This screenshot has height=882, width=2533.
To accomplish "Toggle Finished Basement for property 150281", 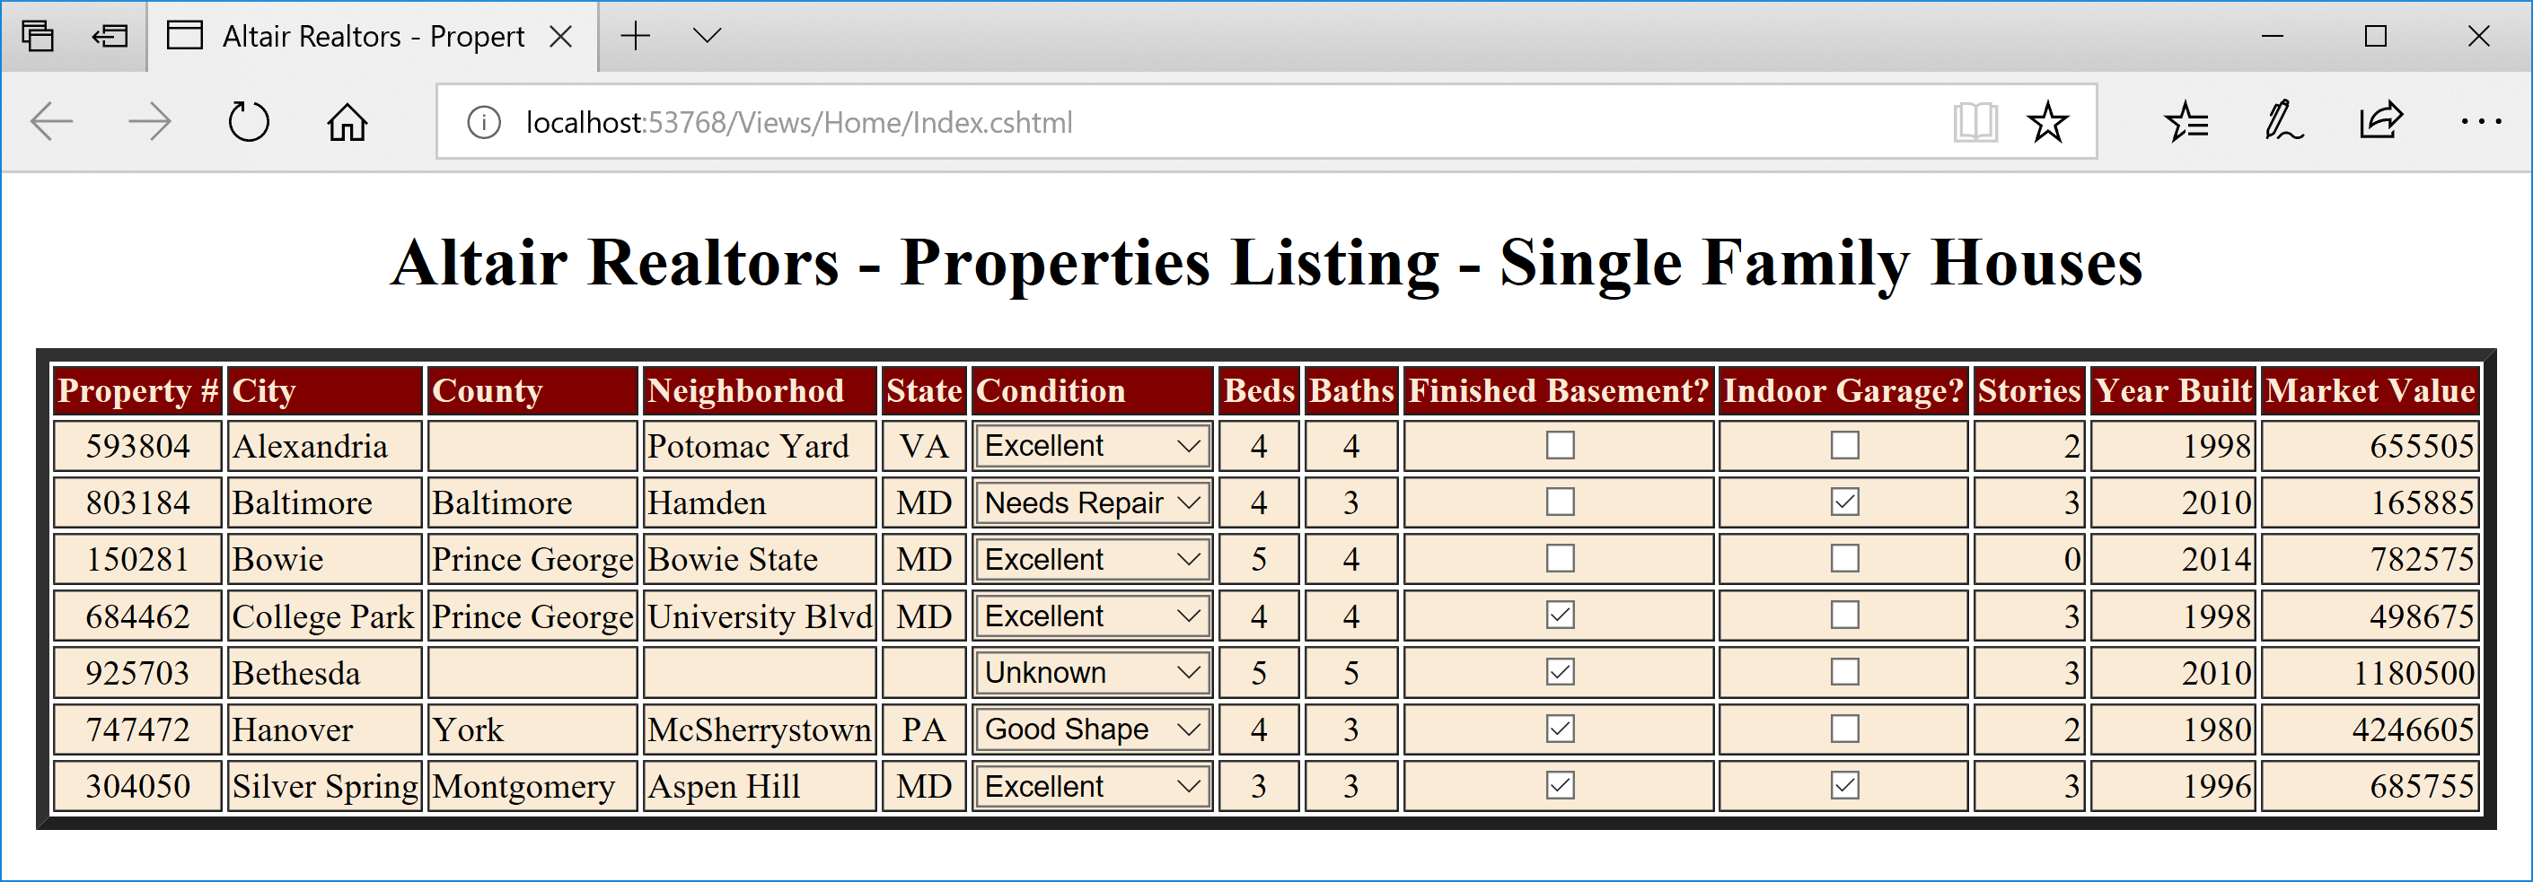I will pos(1560,559).
